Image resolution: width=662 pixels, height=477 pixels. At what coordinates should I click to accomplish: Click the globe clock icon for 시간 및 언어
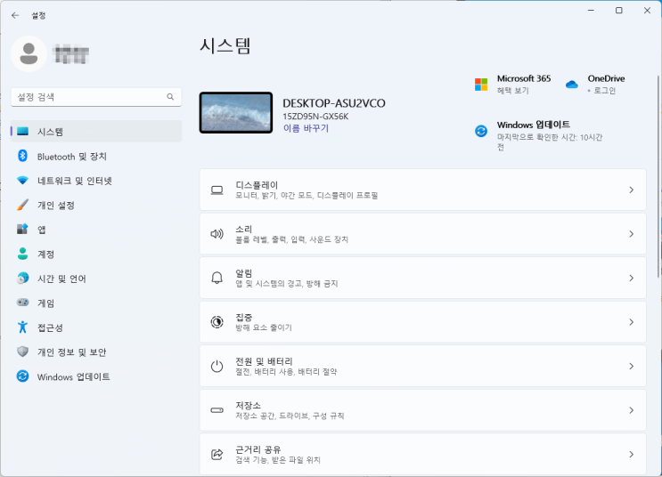click(23, 279)
